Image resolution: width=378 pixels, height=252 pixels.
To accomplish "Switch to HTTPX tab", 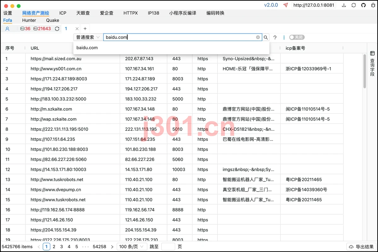I will (x=130, y=13).
